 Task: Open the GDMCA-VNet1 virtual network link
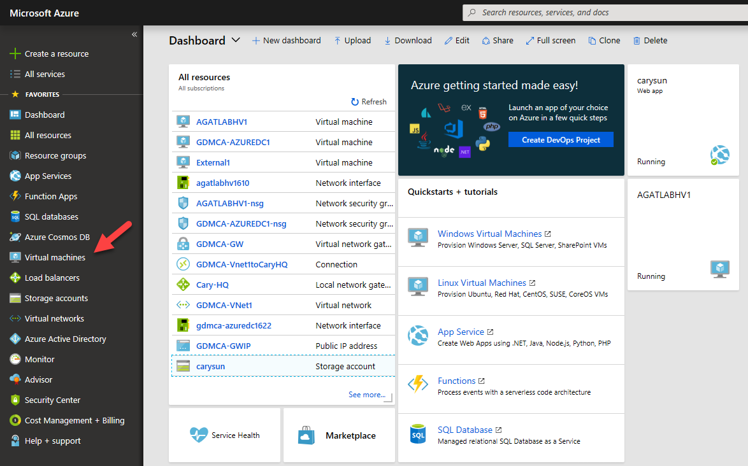pyautogui.click(x=224, y=305)
